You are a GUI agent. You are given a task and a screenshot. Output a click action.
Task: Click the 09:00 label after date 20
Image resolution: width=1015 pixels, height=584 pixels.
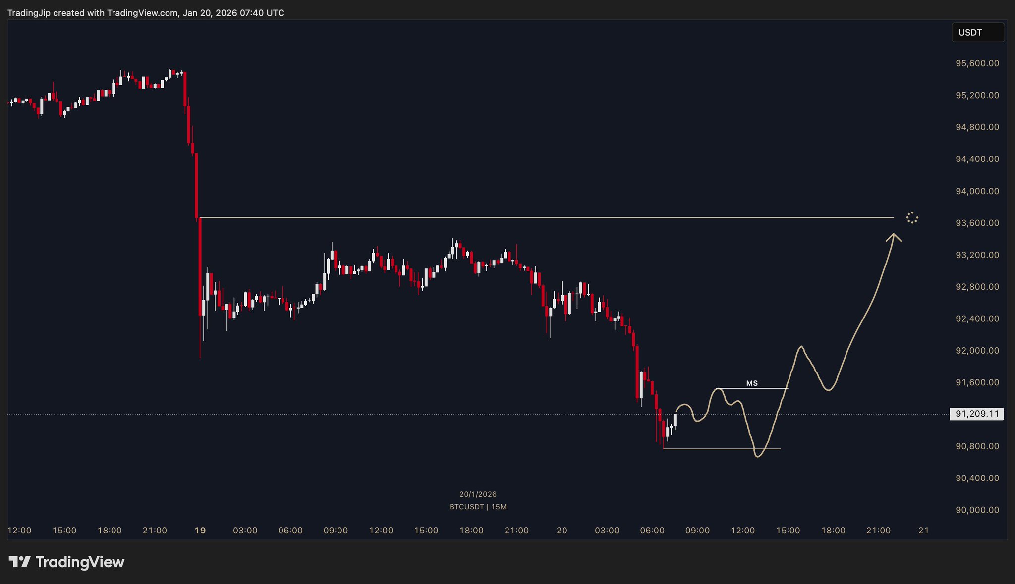(697, 531)
